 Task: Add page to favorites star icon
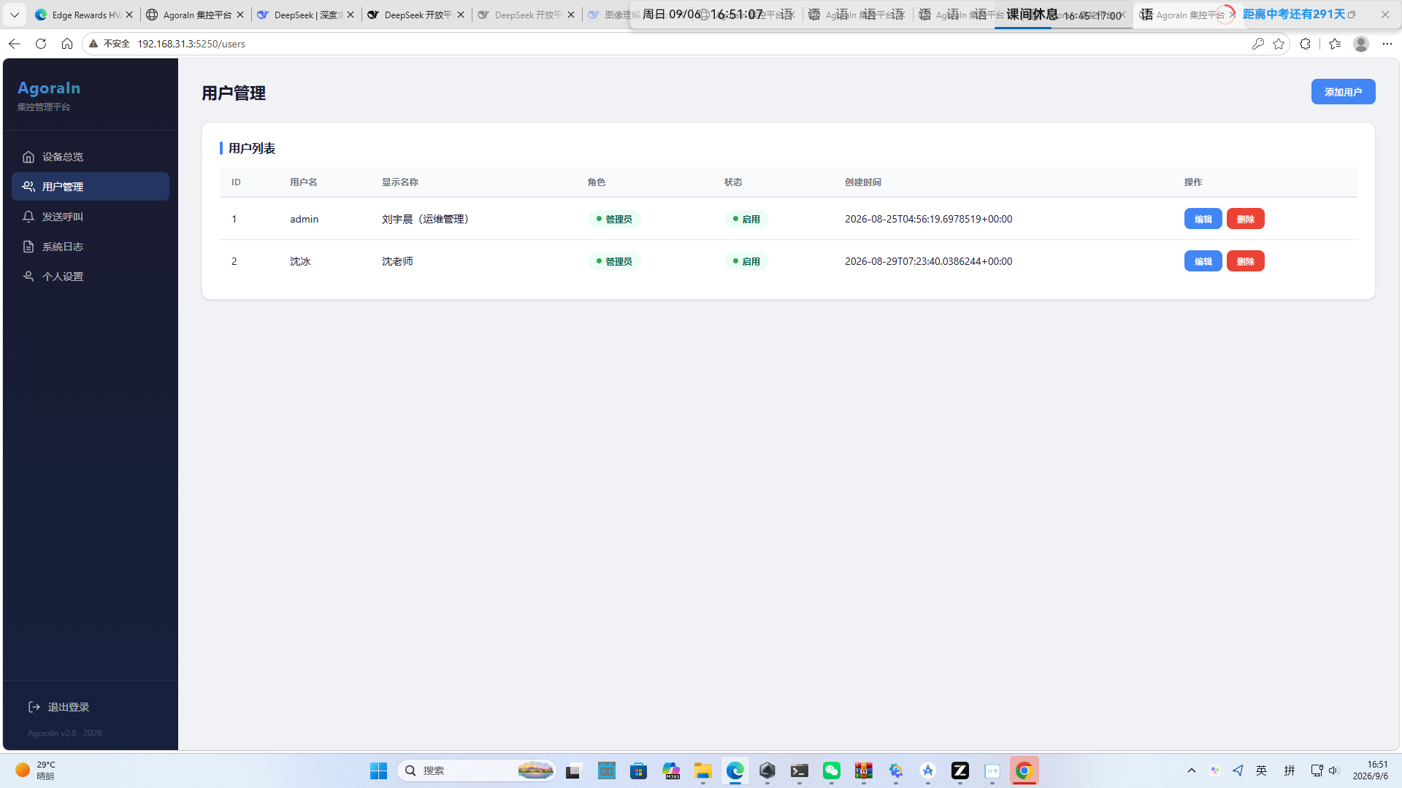pyautogui.click(x=1279, y=44)
